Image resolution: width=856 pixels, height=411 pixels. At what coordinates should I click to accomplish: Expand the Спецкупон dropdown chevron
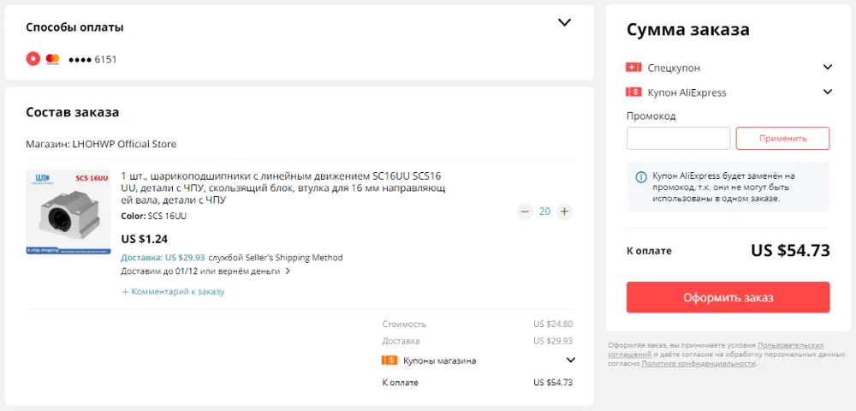point(828,67)
